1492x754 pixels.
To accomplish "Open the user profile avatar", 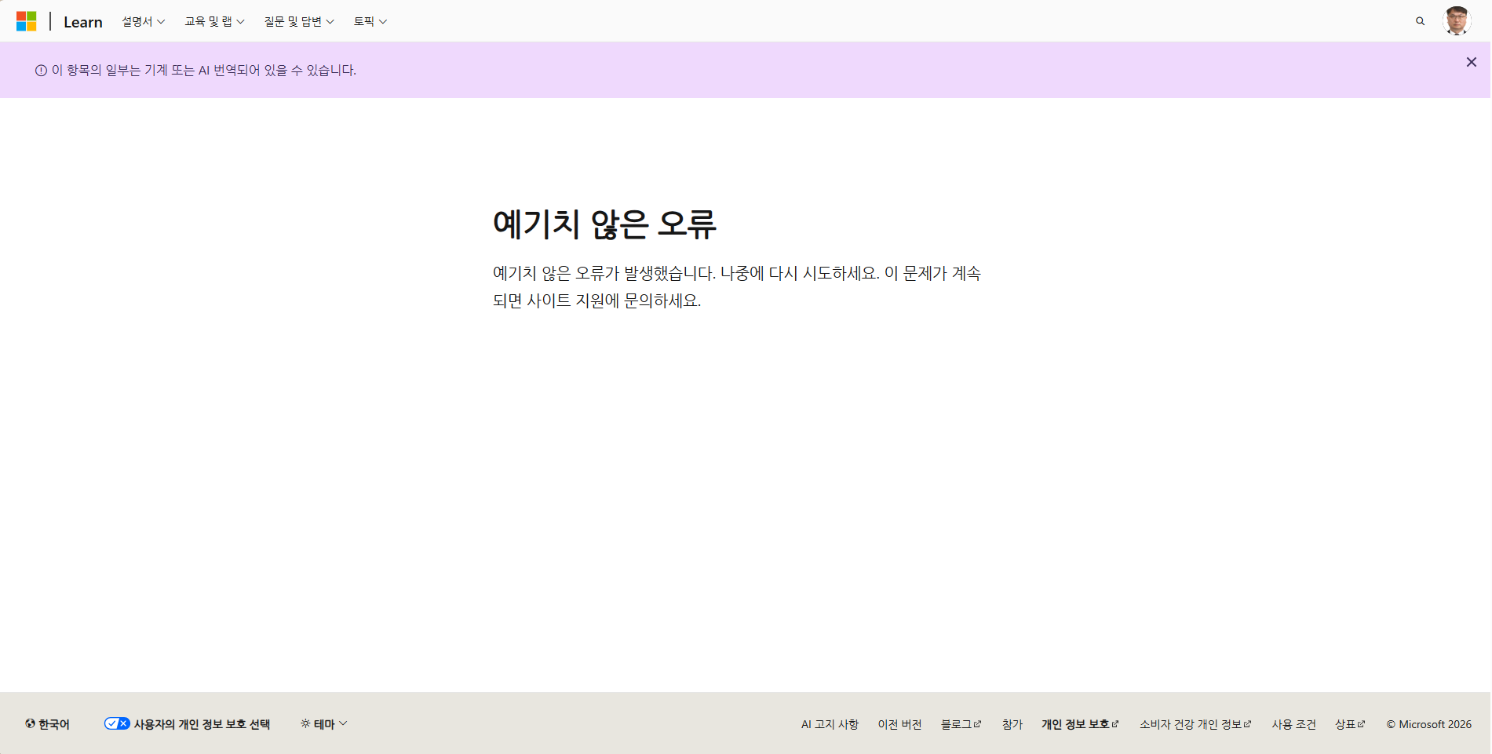I will point(1457,21).
